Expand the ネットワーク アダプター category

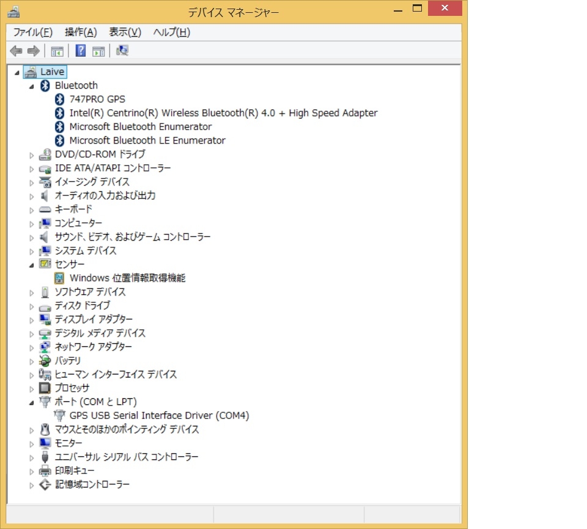31,348
